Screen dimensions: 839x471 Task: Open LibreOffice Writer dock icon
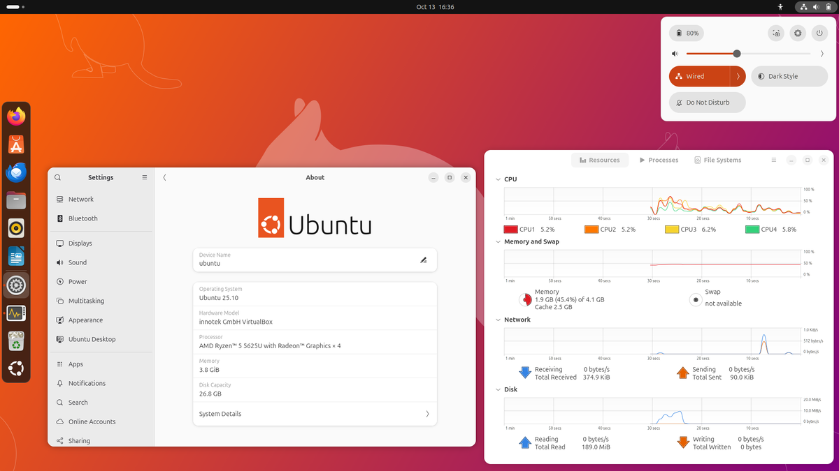pyautogui.click(x=16, y=257)
